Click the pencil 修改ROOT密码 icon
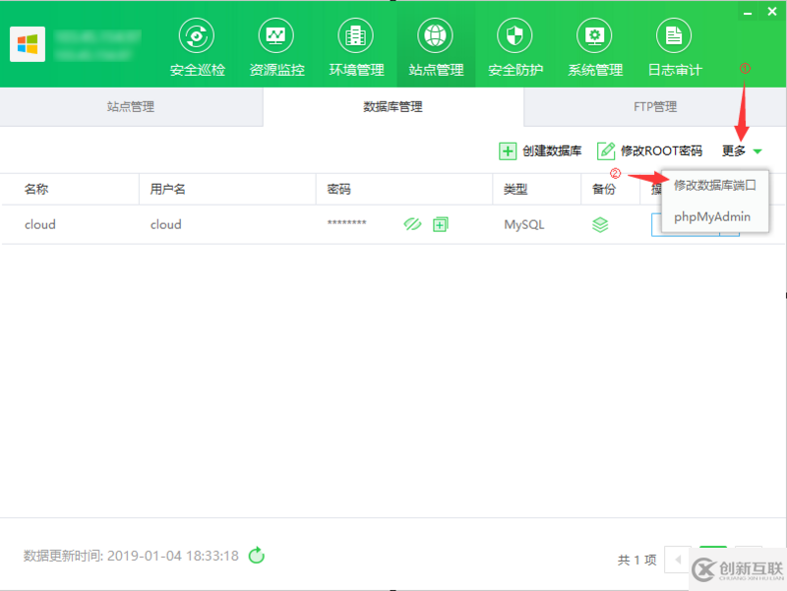 pyautogui.click(x=606, y=151)
